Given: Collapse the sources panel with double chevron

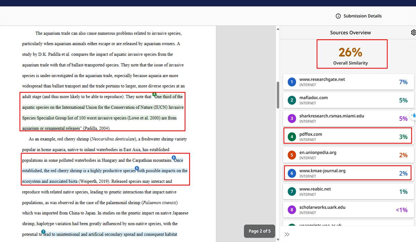Looking at the screenshot, I should (287, 234).
